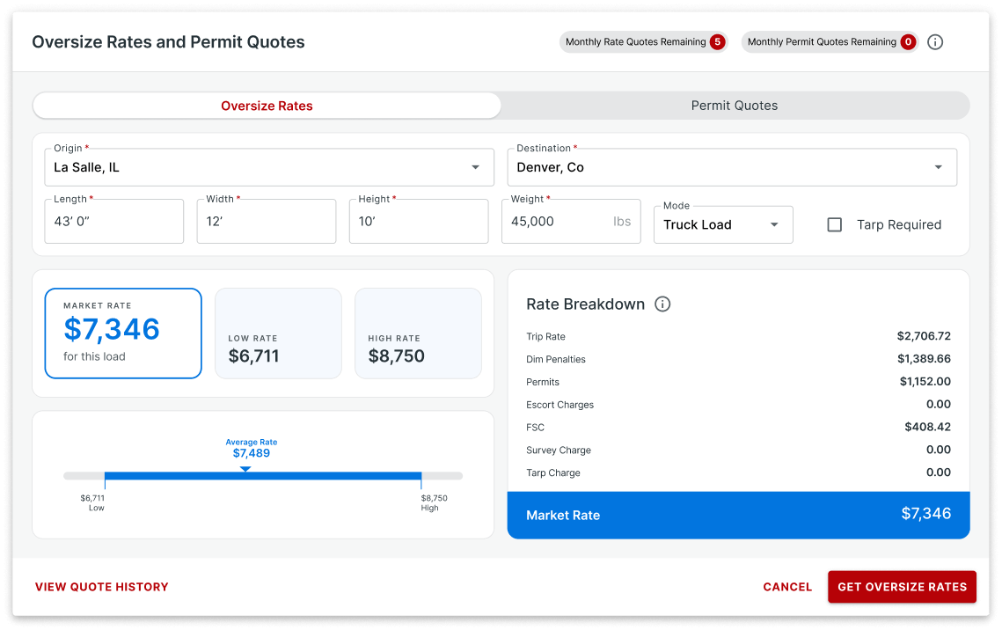Click the Length input field

point(113,222)
